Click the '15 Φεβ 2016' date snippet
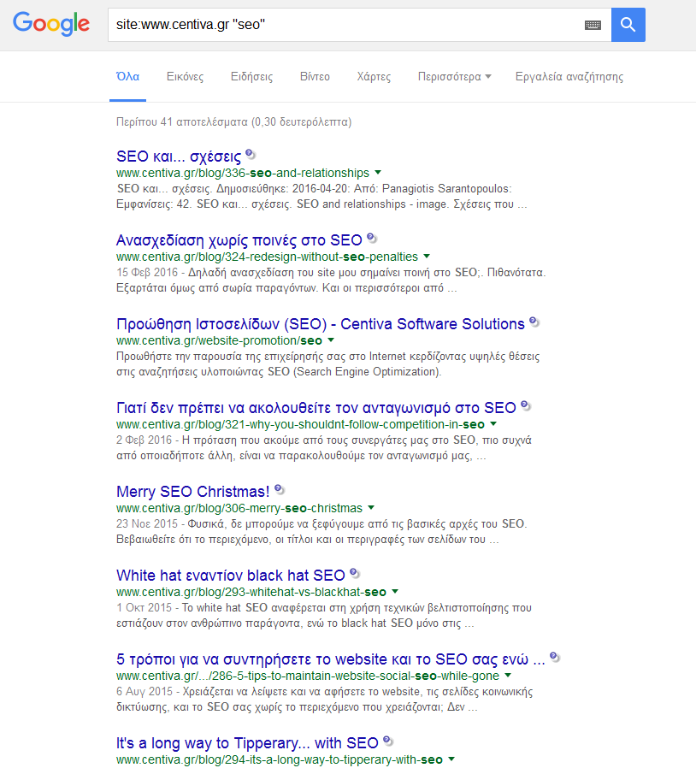Image resolution: width=696 pixels, height=768 pixels. pos(147,272)
